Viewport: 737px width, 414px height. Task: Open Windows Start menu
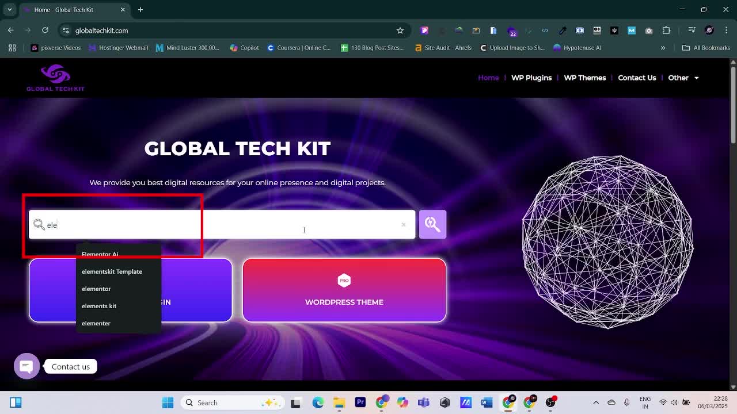pyautogui.click(x=168, y=402)
